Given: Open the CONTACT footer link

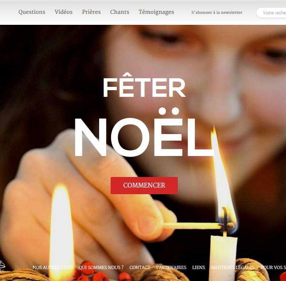Looking at the screenshot, I should (x=140, y=267).
